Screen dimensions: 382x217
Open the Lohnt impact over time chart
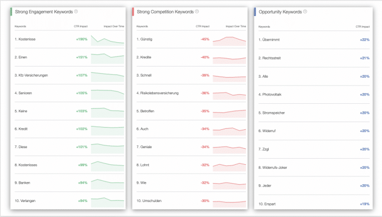(229, 167)
